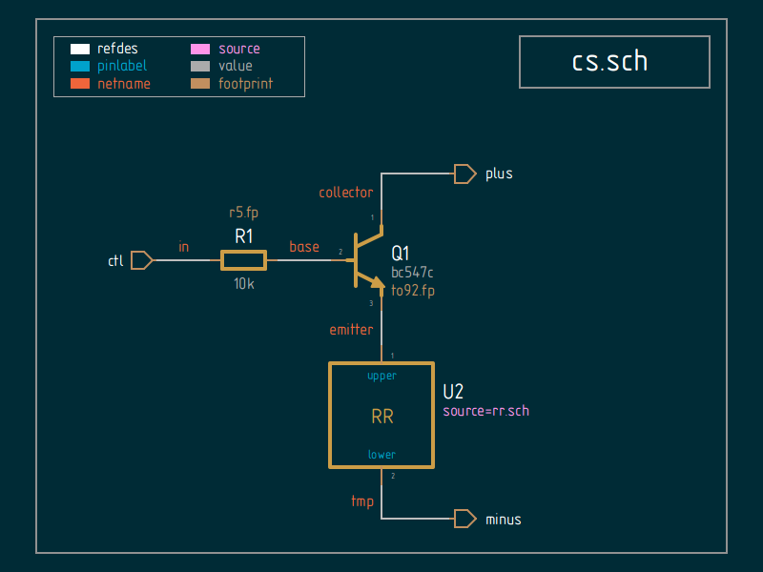Select the collector net label
763x572 pixels.
[345, 192]
